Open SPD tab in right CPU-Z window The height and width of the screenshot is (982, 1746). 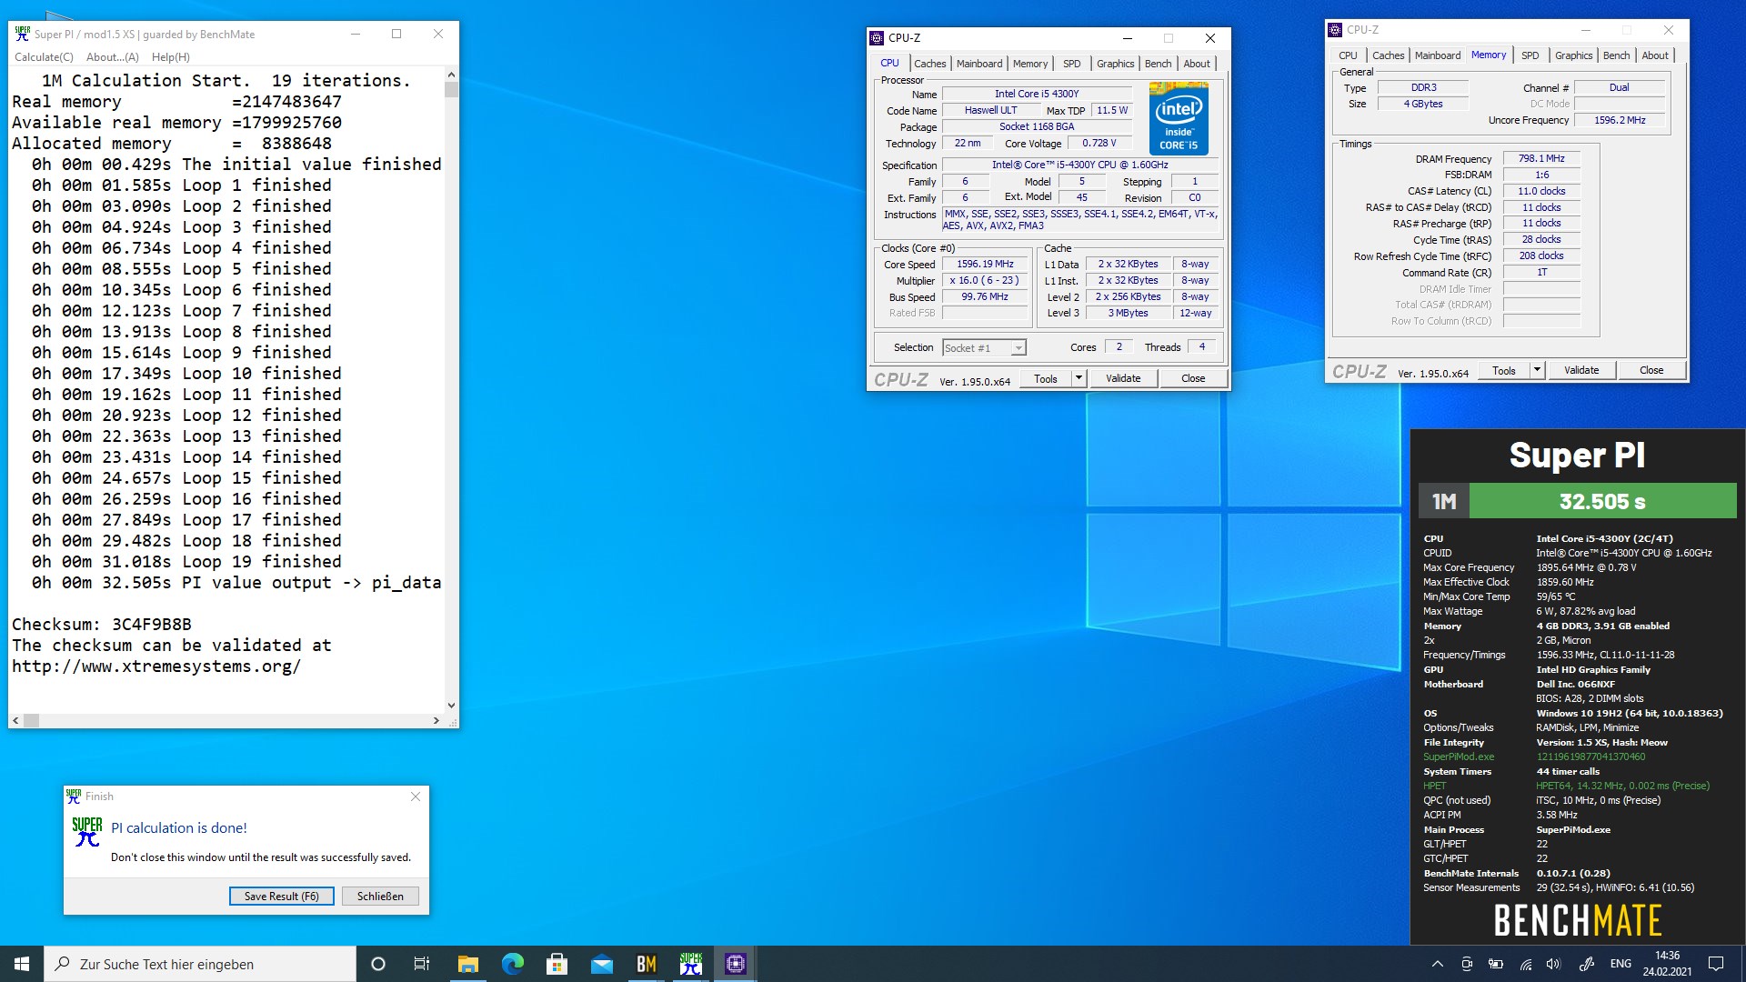1530,55
